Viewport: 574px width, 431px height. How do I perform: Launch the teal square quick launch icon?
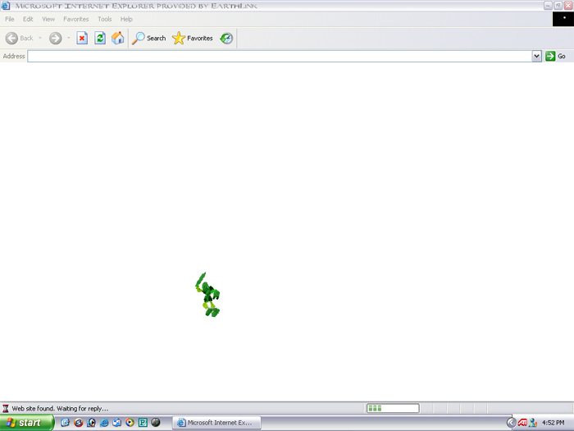[x=143, y=423]
